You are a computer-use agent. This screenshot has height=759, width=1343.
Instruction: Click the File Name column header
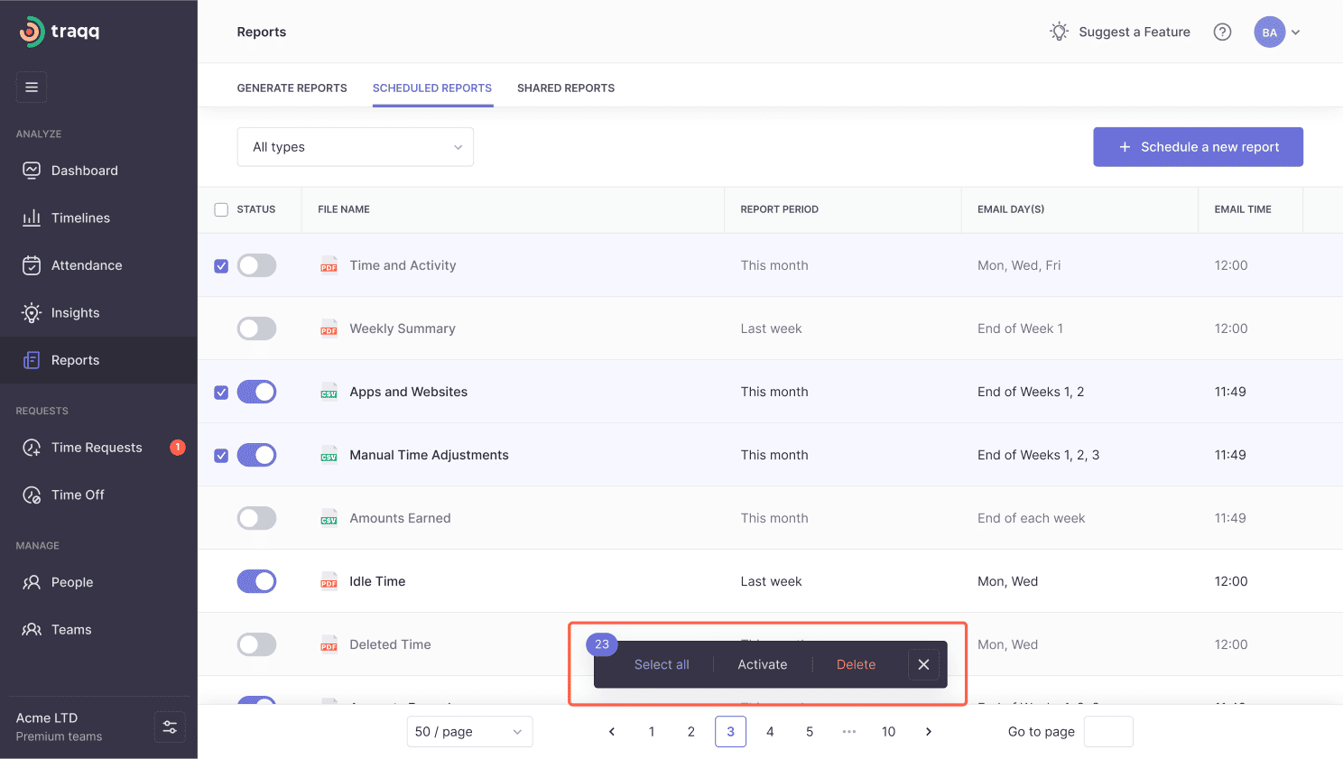click(344, 209)
